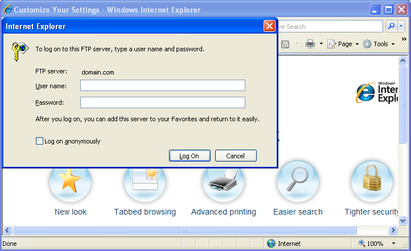Viewport: 411px width, 251px height.
Task: Show more toolbar items via the chevron
Action: [404, 39]
